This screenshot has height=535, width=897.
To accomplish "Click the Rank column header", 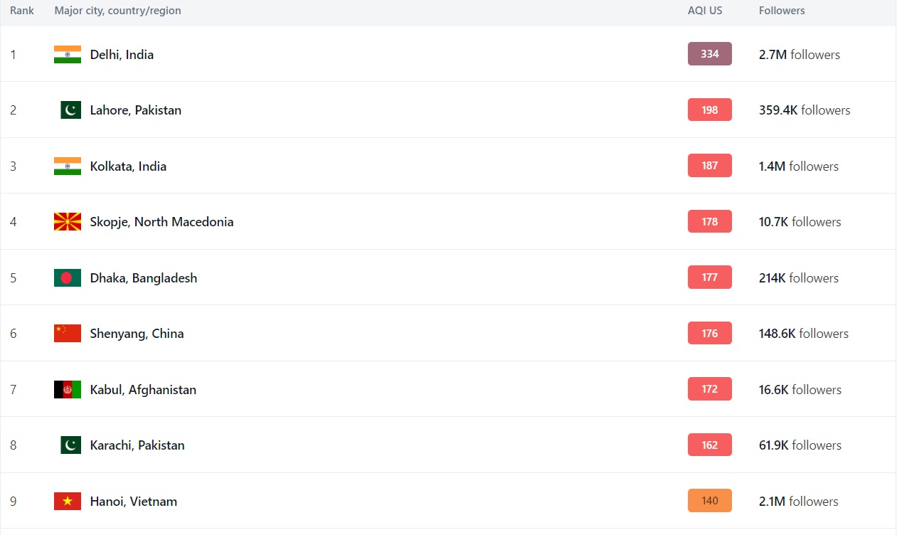I will pos(22,11).
